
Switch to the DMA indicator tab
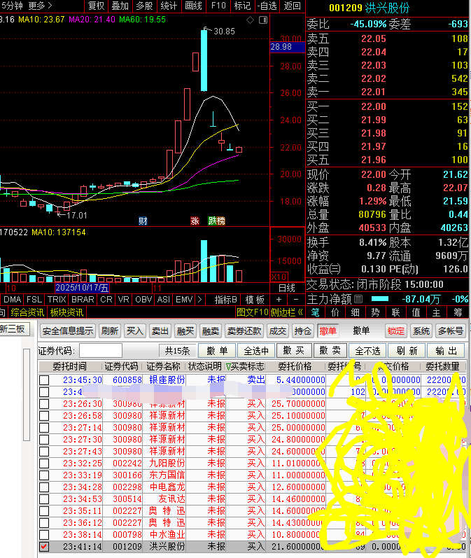pos(13,300)
